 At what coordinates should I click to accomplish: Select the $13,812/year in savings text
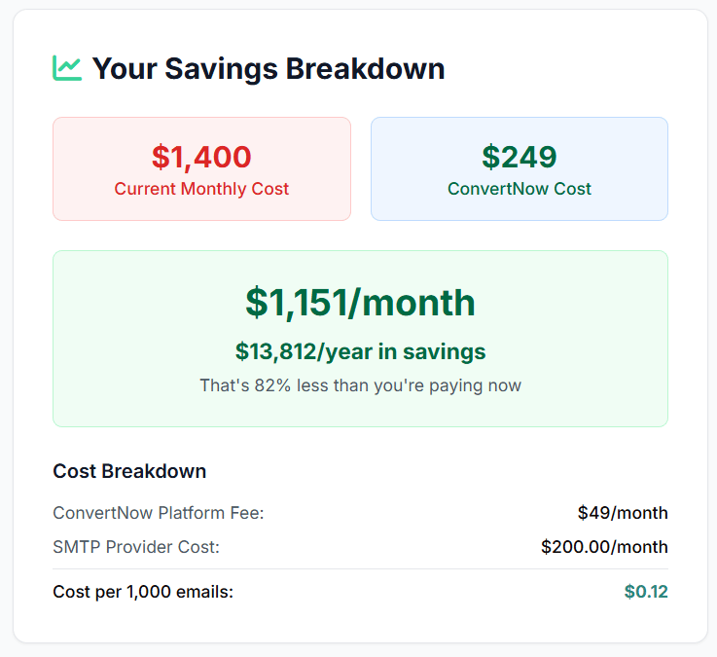[360, 351]
